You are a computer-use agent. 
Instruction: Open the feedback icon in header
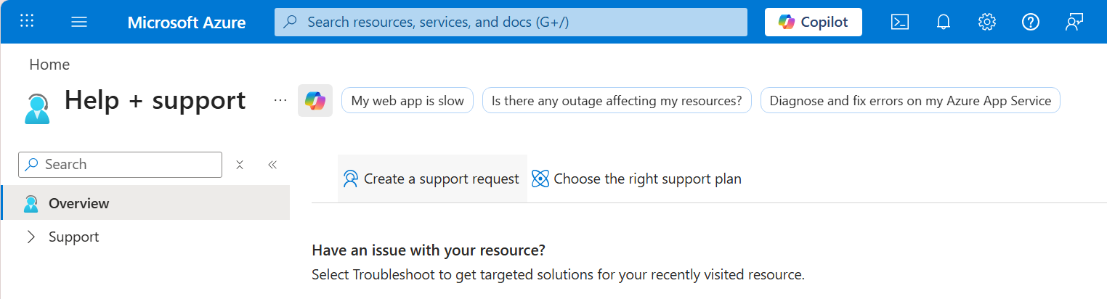click(x=1074, y=22)
